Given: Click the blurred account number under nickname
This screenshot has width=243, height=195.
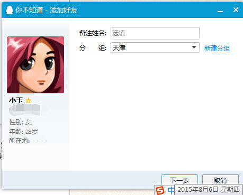Looking at the screenshot, I should tap(25, 110).
